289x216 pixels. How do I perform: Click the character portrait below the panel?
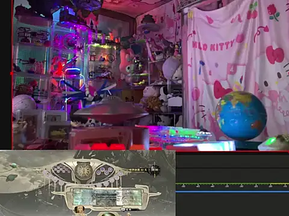point(79,209)
